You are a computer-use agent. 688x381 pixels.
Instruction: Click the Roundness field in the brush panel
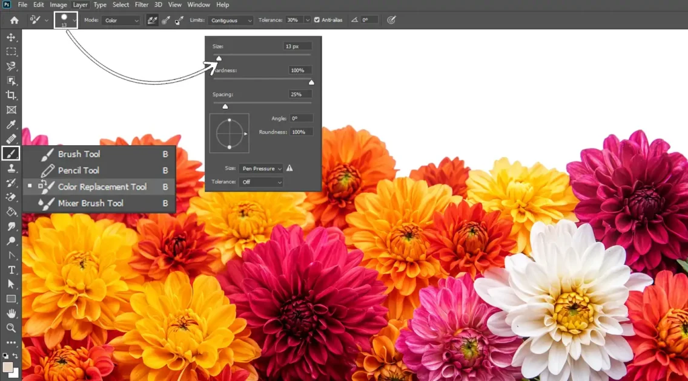(302, 132)
